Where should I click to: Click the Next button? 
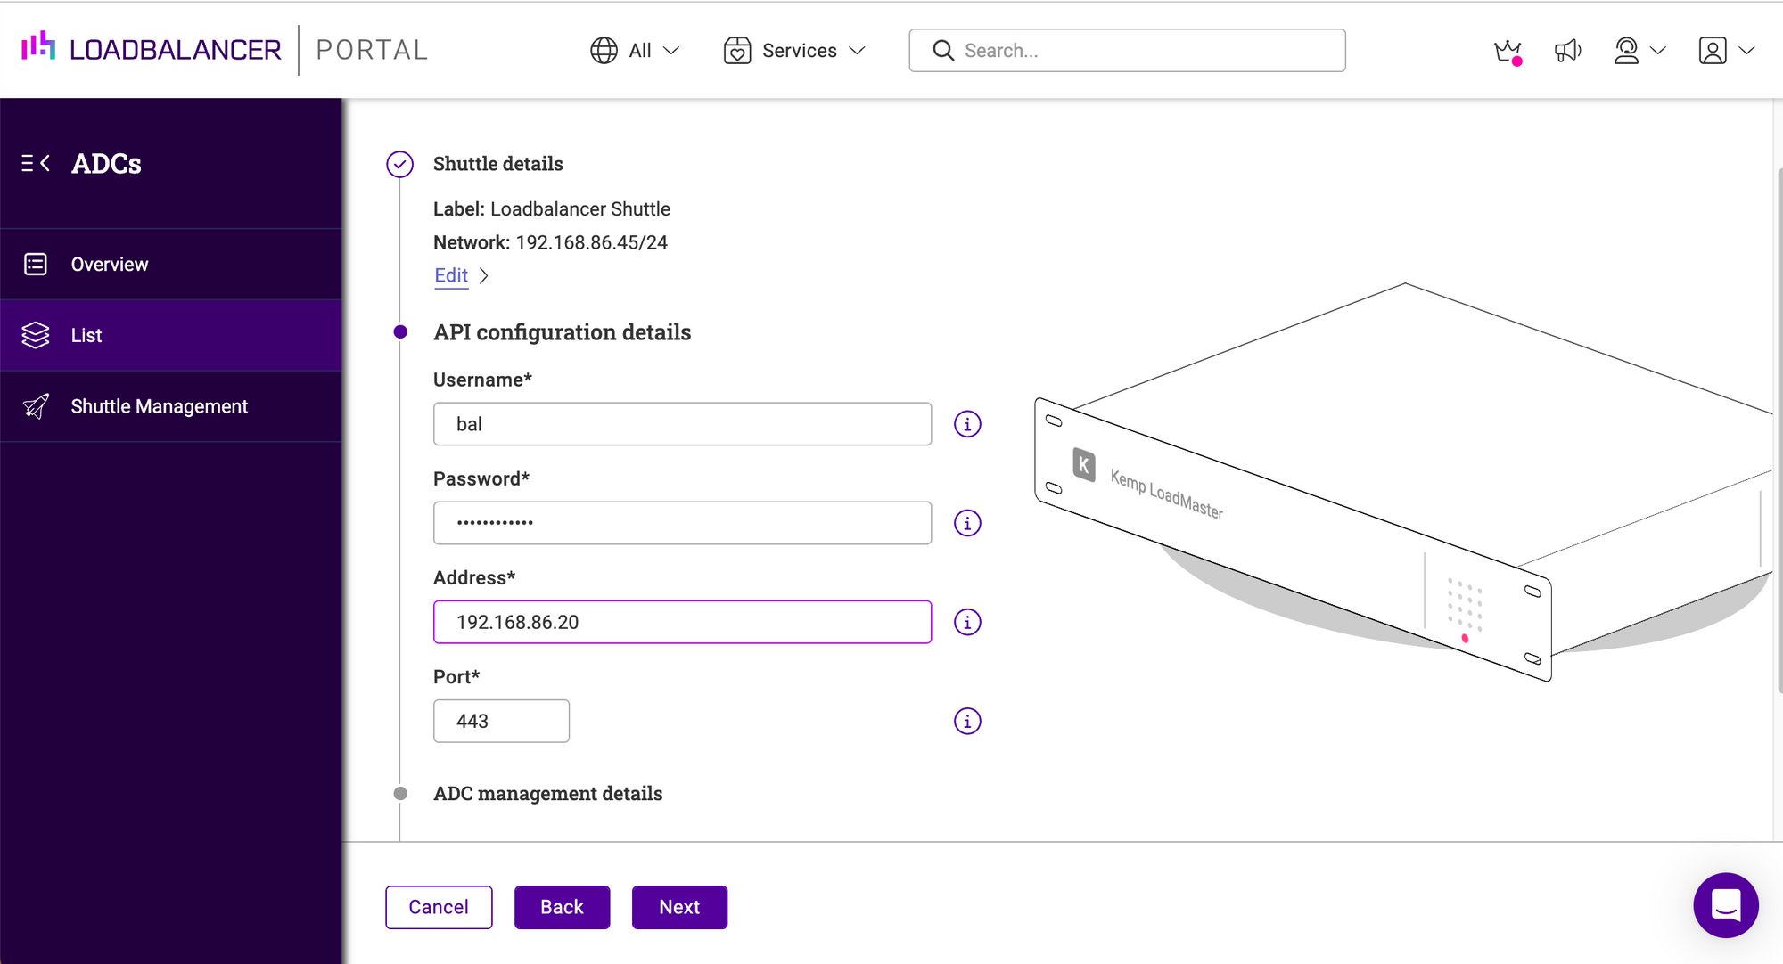[x=679, y=906]
